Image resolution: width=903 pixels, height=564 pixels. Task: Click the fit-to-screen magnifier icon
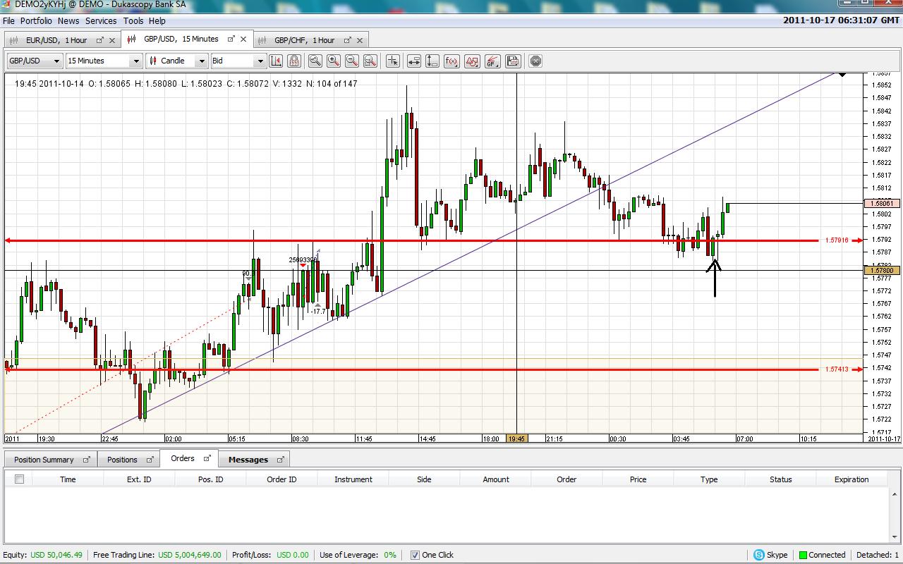[x=370, y=61]
